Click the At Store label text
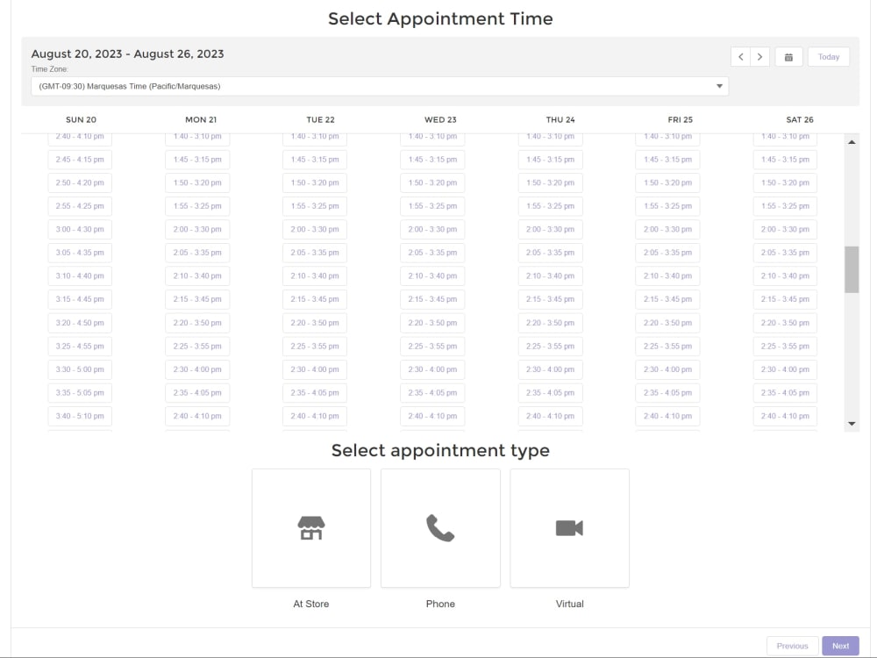This screenshot has height=658, width=877. (311, 604)
